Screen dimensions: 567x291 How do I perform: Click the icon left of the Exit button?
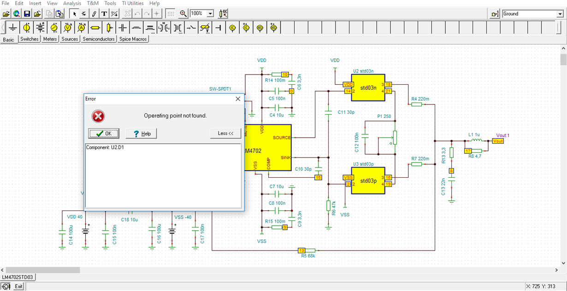tap(6, 286)
